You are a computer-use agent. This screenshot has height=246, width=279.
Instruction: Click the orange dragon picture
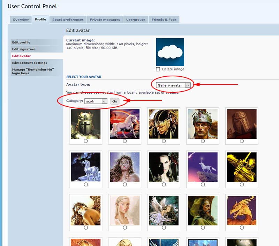point(242,210)
